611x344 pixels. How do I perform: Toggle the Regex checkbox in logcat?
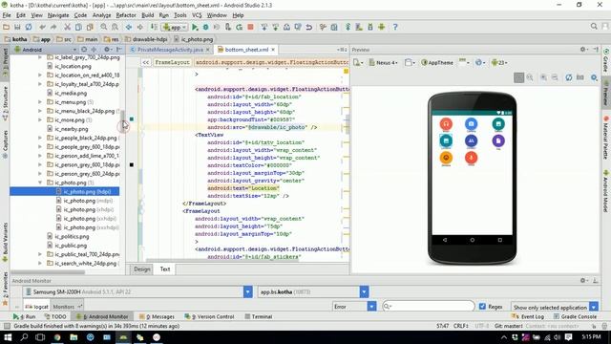tap(482, 307)
